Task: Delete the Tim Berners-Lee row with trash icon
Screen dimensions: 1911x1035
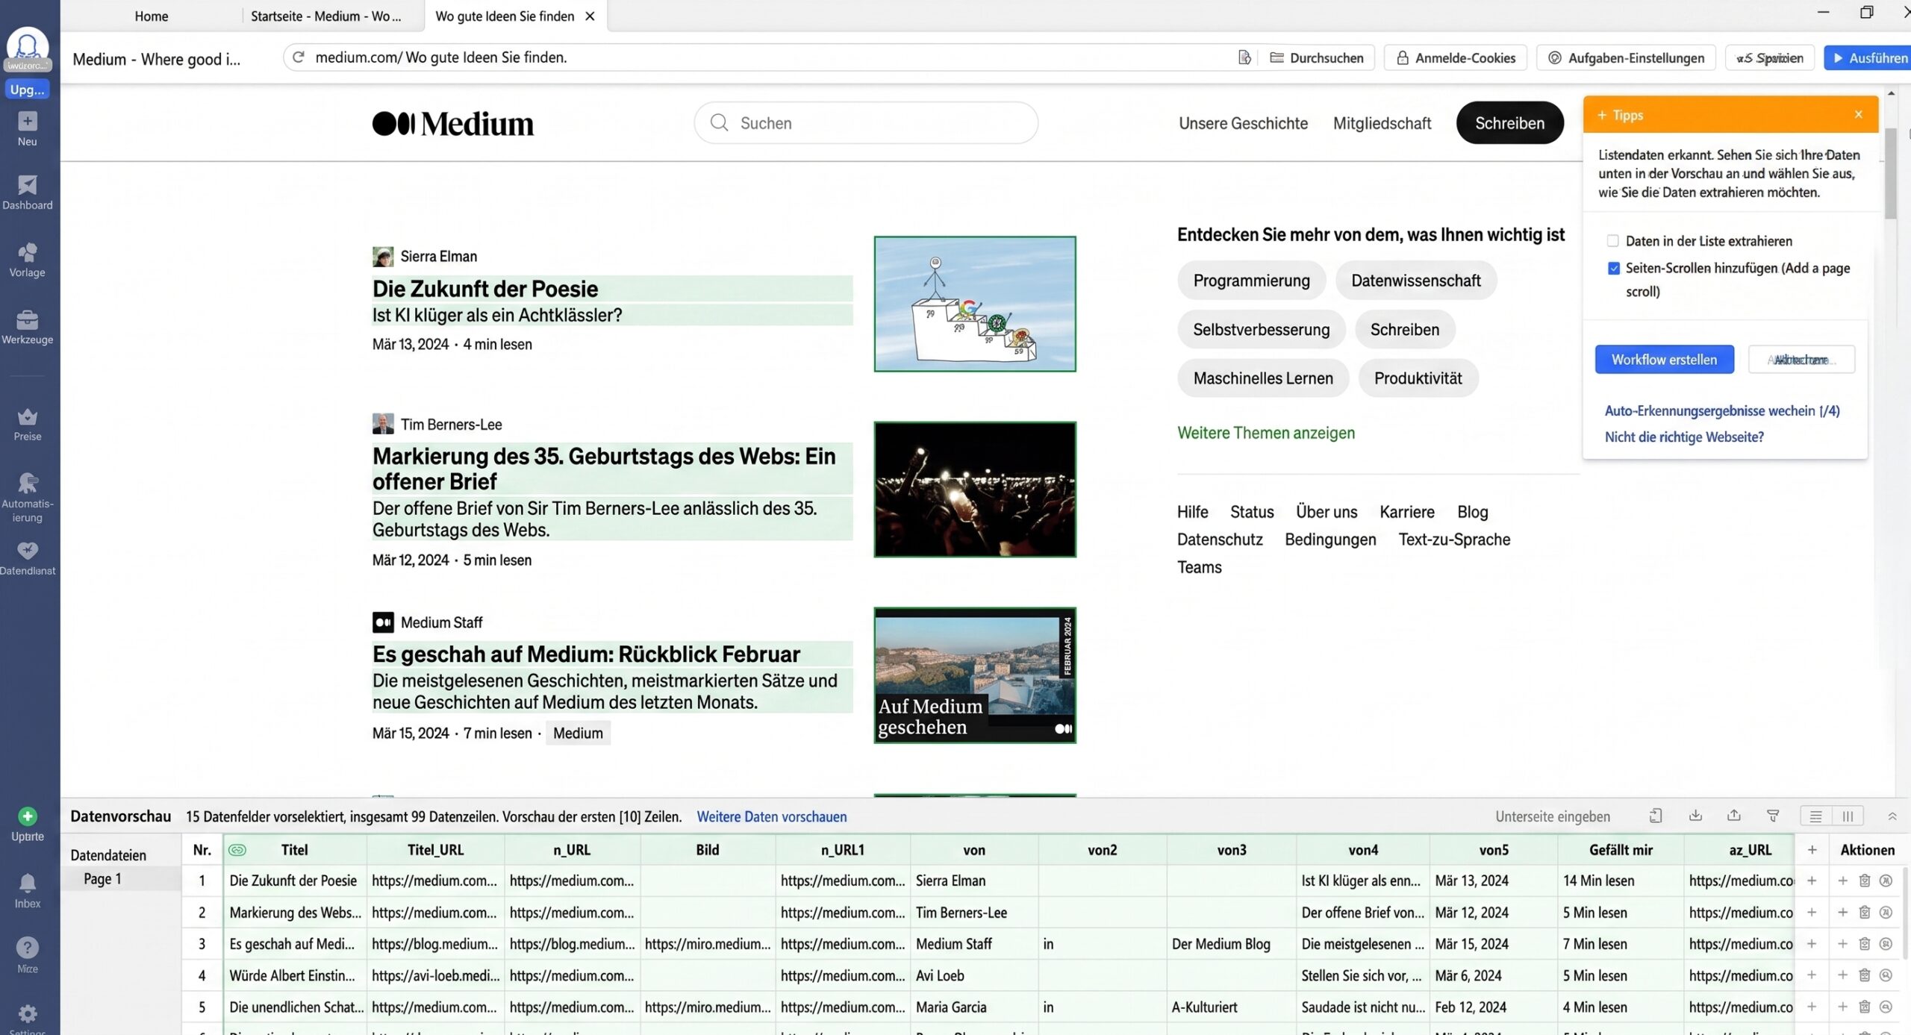Action: pos(1864,913)
